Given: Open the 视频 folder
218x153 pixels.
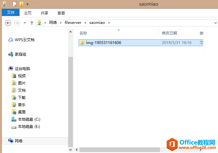Looking at the screenshot, I should 22,76.
